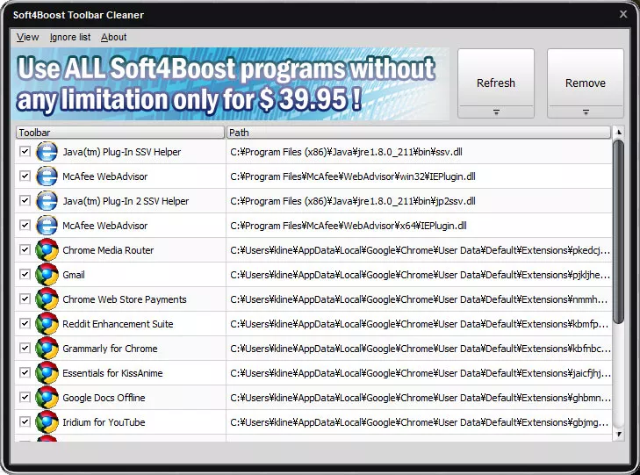Click path ending in win32¥IEPlugin.dll
The width and height of the screenshot is (640, 475).
pos(353,176)
